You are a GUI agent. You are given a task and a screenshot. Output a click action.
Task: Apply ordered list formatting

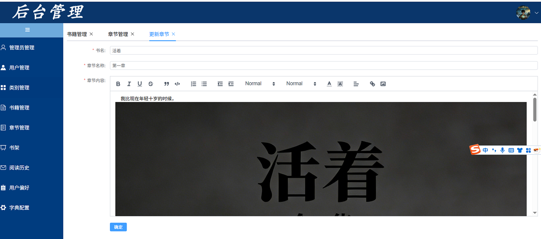pyautogui.click(x=193, y=84)
